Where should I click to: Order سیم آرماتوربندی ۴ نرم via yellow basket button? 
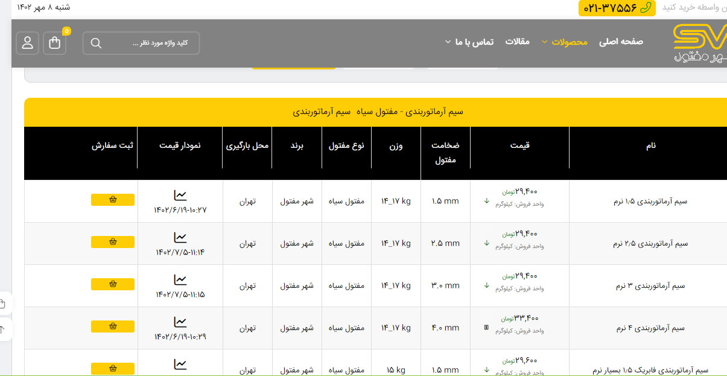tap(113, 327)
